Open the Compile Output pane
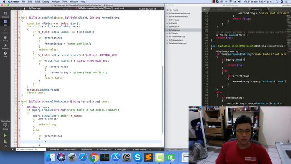 point(105,149)
